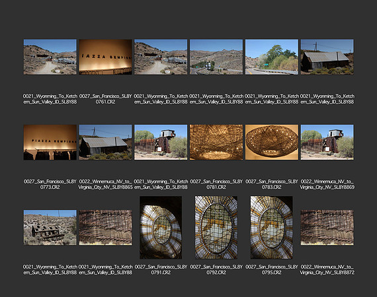
Task: Click the filename 0027_San_Francisco_5L8Y 0761.CR2
Action: (105, 99)
